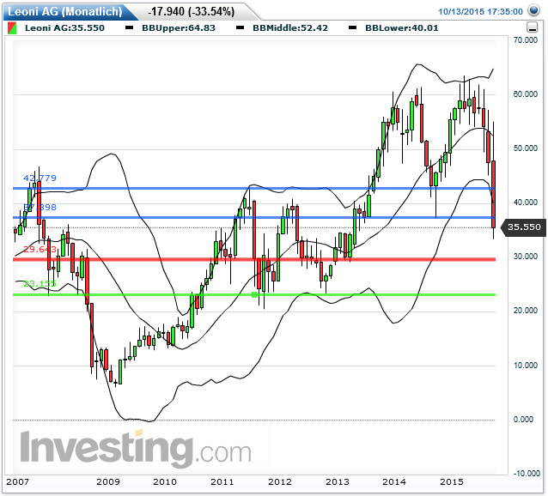The height and width of the screenshot is (496, 548).
Task: Click the 10/13/2015 17:35:00 timestamp
Action: [480, 11]
